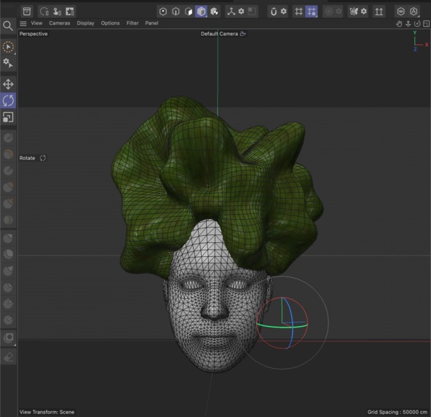Click the orbit rotate-view icon
Image resolution: width=431 pixels, height=417 pixels.
417,24
